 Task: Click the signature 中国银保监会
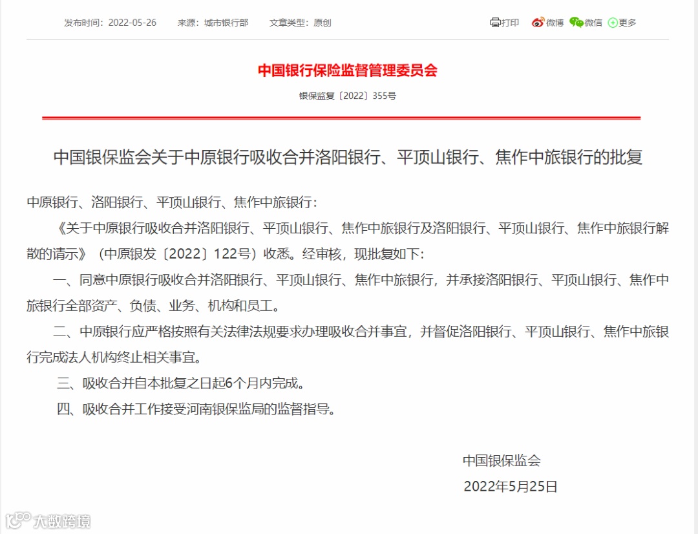pos(502,460)
